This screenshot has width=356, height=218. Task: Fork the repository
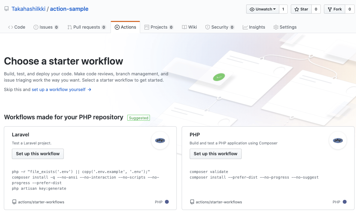click(335, 9)
